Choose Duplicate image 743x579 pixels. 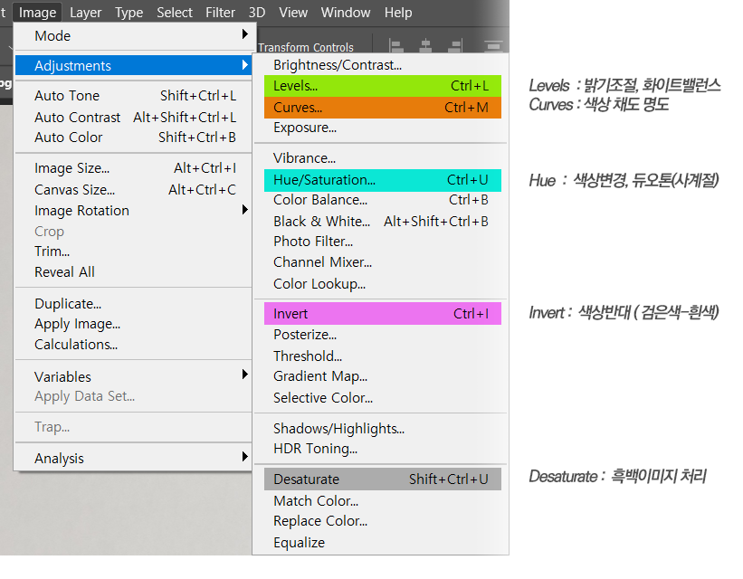tap(134, 304)
